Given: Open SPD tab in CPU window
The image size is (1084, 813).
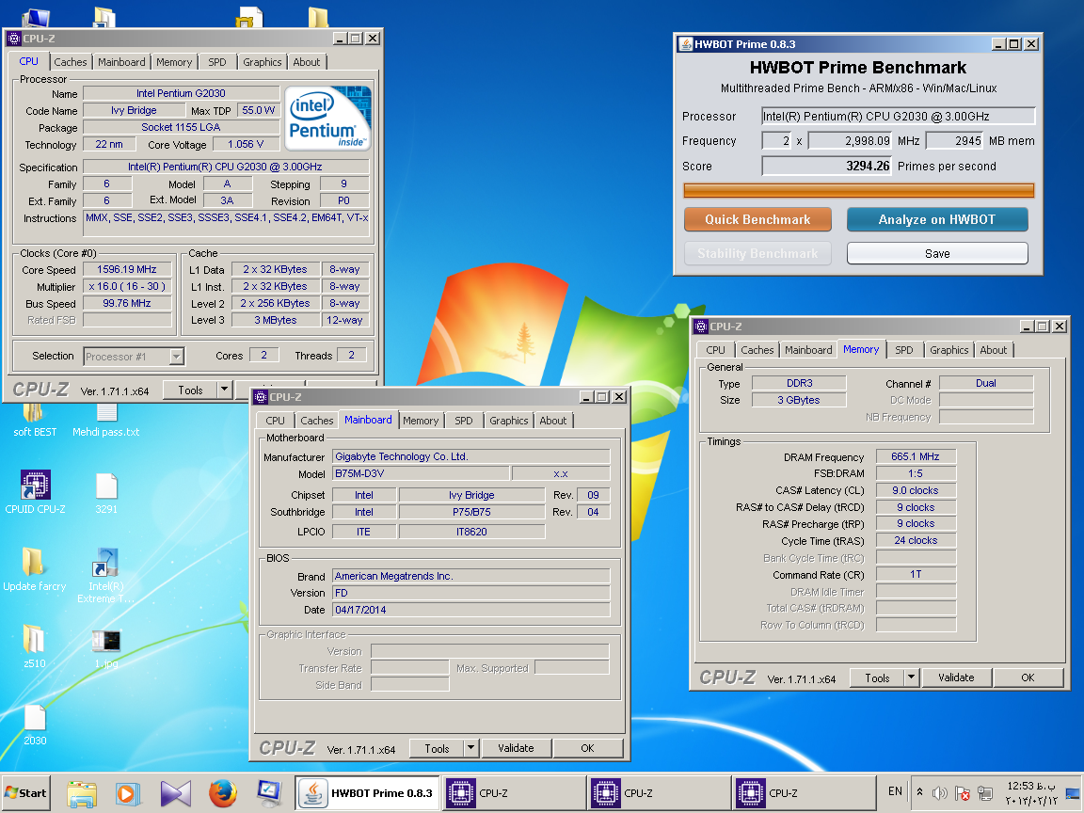Looking at the screenshot, I should coord(217,62).
